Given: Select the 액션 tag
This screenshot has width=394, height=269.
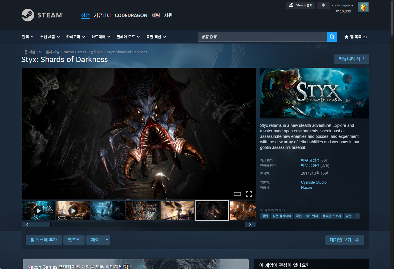Looking at the screenshot, I should (298, 216).
